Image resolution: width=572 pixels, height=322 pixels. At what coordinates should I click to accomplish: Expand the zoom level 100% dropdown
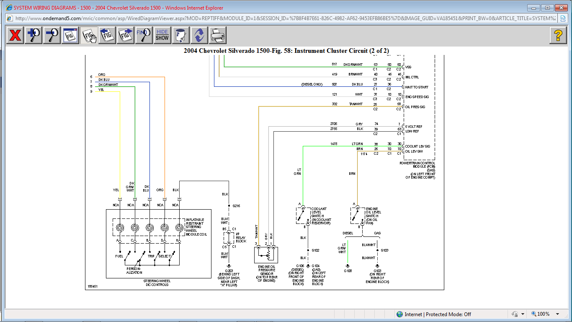(558, 314)
